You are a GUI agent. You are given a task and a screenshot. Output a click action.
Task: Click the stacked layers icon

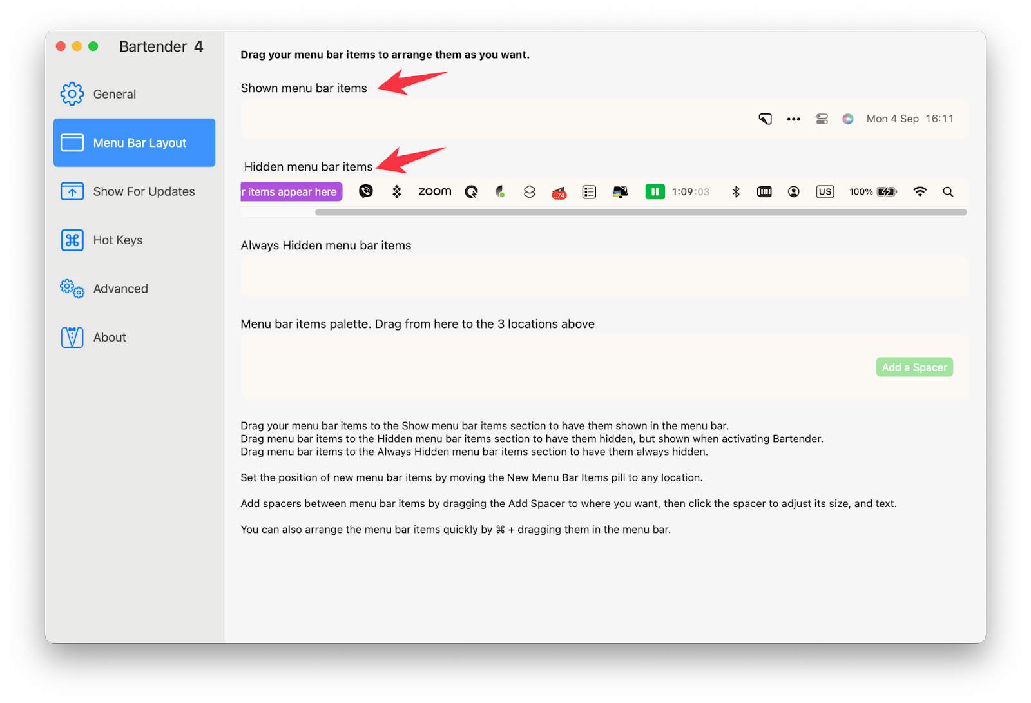coord(530,191)
